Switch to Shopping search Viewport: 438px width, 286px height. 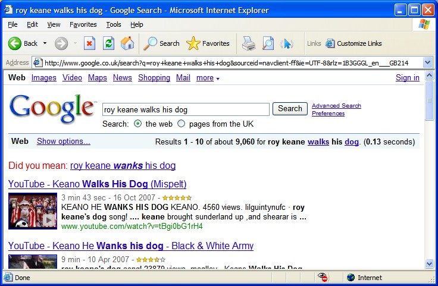pos(154,77)
